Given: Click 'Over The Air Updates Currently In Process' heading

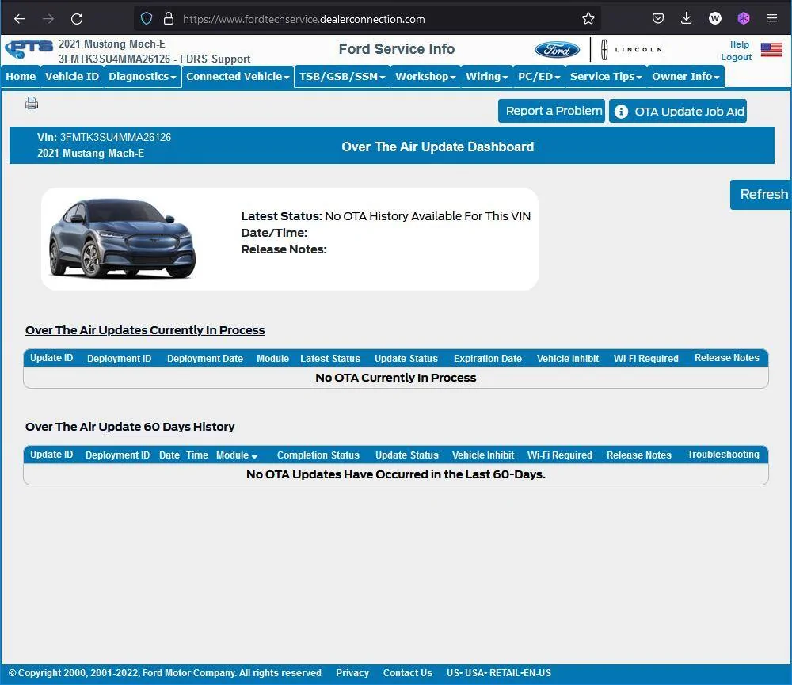Looking at the screenshot, I should pos(145,330).
